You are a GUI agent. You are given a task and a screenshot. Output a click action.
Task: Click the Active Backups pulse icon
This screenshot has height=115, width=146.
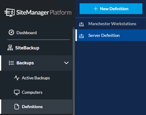tap(17, 78)
